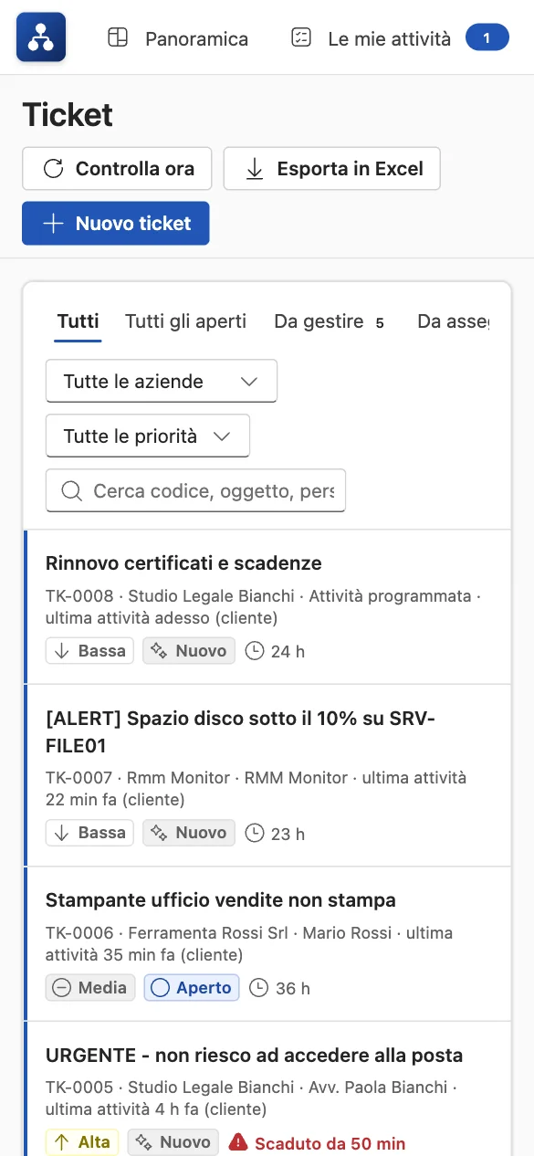Click the plus icon in Nuovo ticket

click(x=54, y=224)
